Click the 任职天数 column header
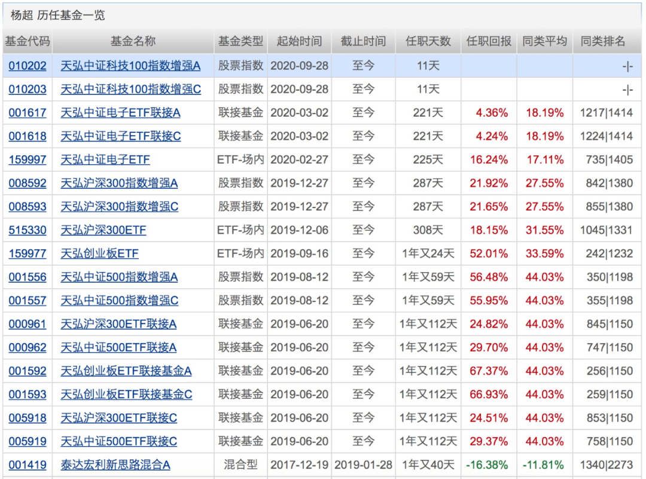Viewport: 646px width, 479px height. click(x=428, y=41)
